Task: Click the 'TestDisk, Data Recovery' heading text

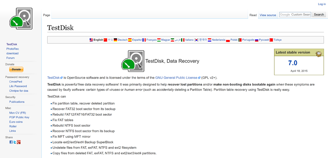Action: (172, 61)
